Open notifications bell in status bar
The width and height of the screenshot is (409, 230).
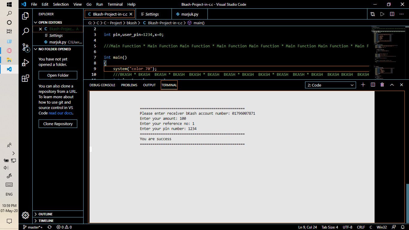403,227
